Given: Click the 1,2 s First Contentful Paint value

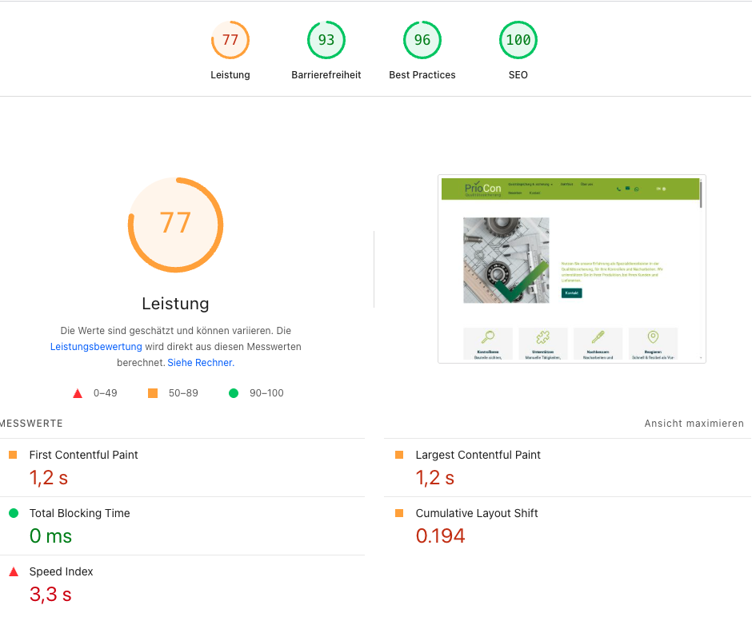Looking at the screenshot, I should pos(49,478).
